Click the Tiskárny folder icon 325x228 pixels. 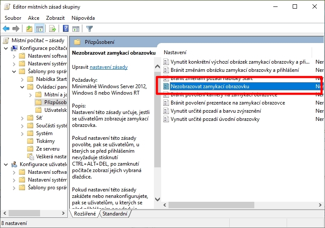(x=30, y=141)
